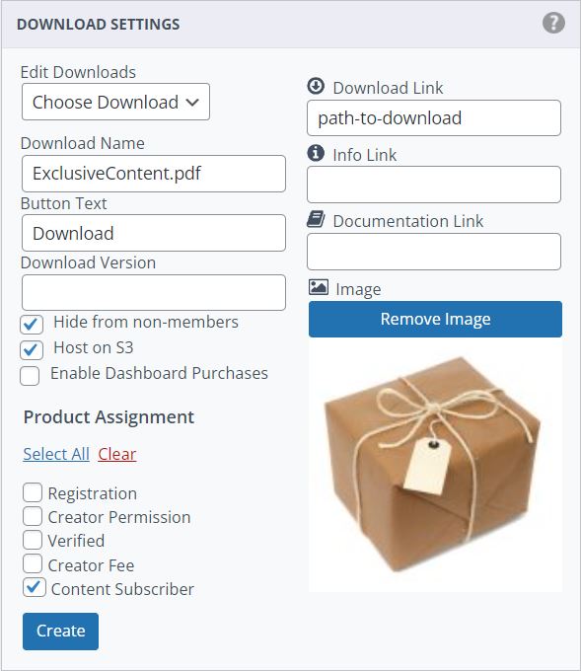Click the Image picture icon
581x671 pixels.
pos(319,287)
